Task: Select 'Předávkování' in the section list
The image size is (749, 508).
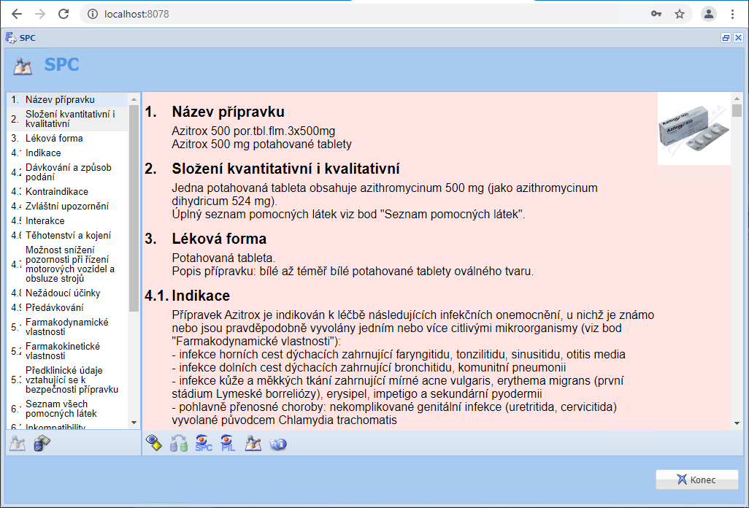Action: 68,307
